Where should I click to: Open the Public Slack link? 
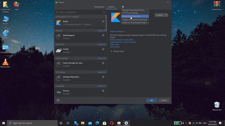coord(115,44)
